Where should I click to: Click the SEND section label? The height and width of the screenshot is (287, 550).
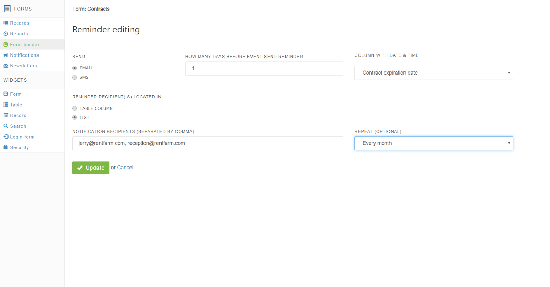pos(79,57)
